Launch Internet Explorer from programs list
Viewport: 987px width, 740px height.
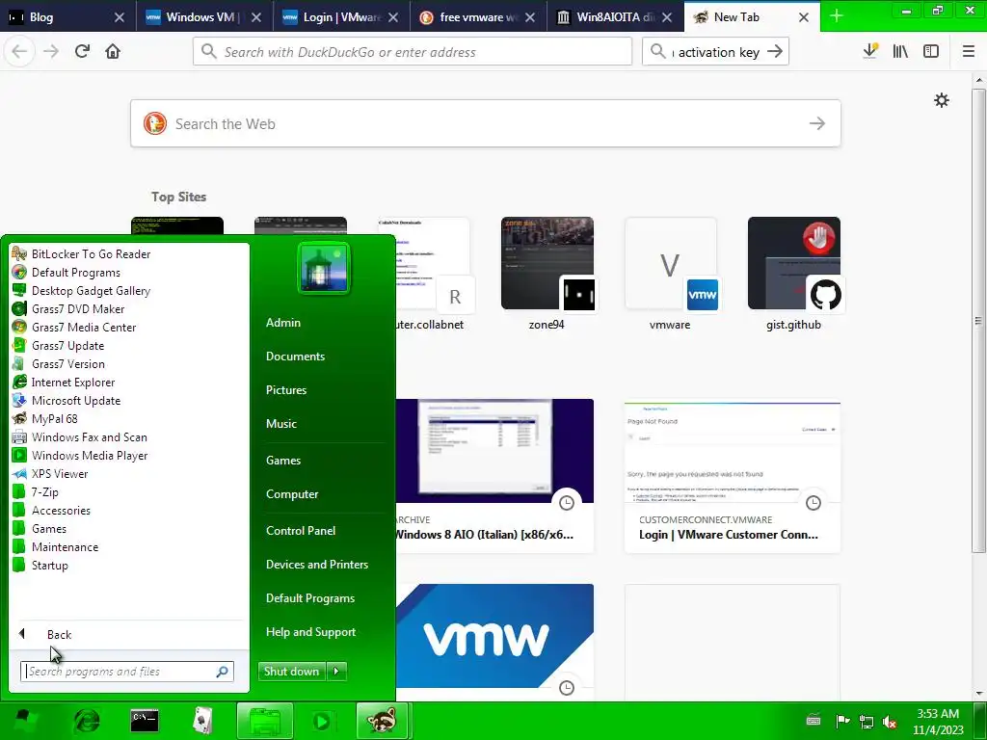tap(64, 382)
